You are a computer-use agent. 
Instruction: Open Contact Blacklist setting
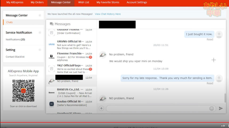(15, 57)
